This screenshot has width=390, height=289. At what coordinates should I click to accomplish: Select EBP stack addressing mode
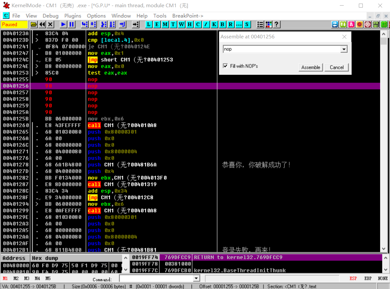pyautogui.click(x=368, y=278)
